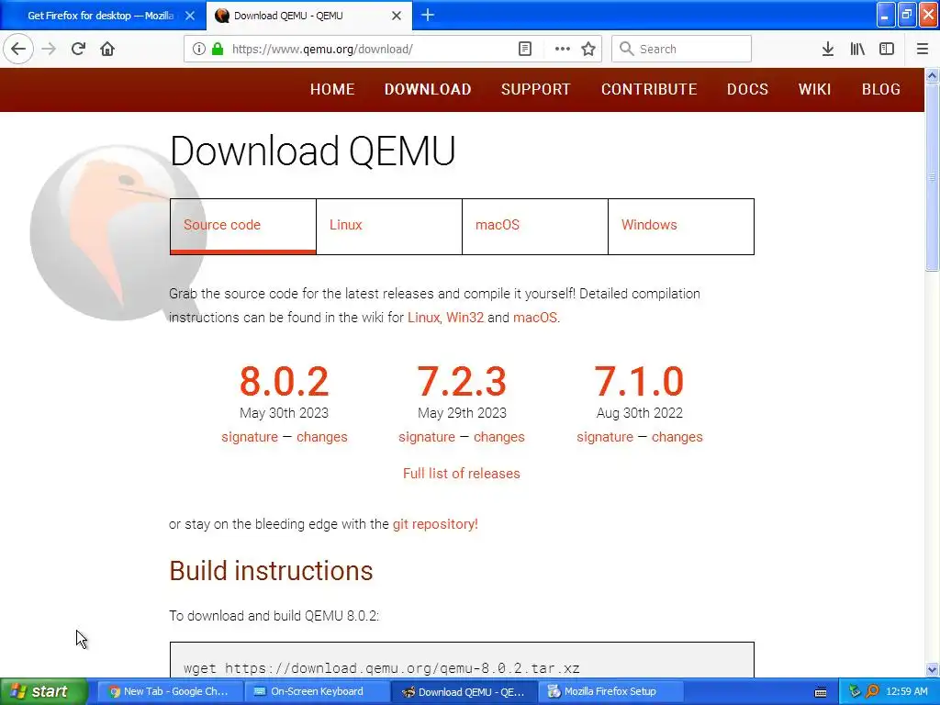Switch to New Tab Google Chrome taskbar item
This screenshot has width=940, height=705.
tap(170, 691)
